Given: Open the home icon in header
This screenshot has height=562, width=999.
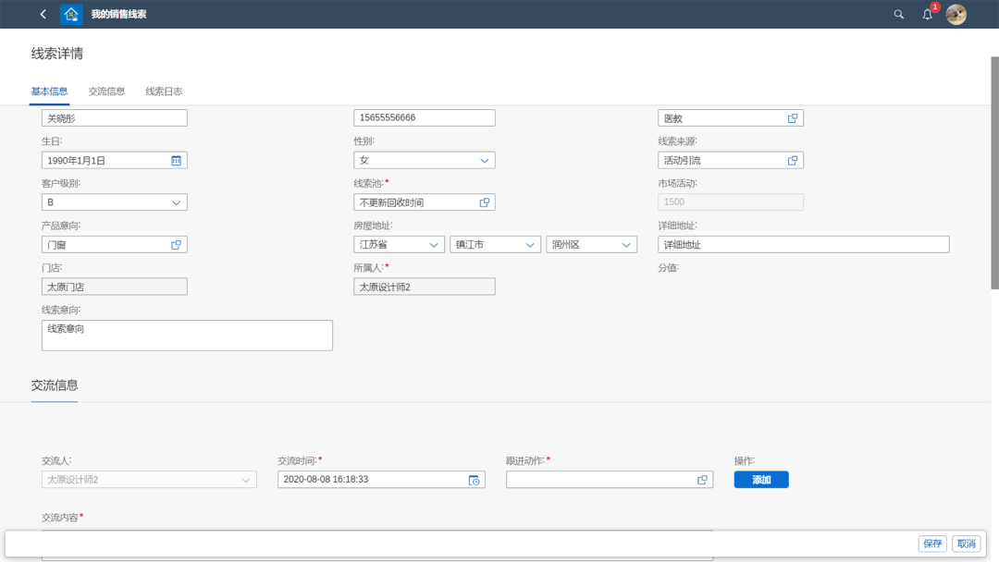Looking at the screenshot, I should 71,14.
